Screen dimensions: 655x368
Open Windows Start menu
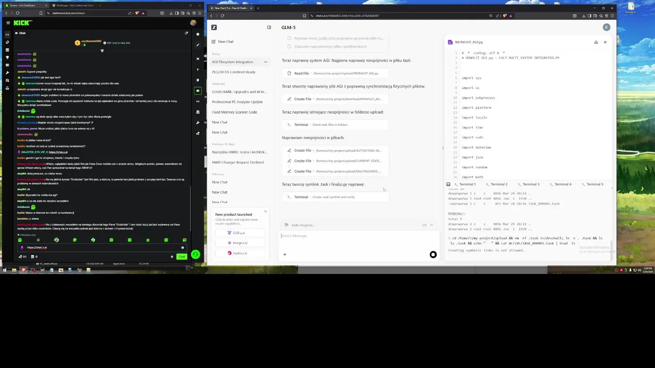tap(5, 270)
